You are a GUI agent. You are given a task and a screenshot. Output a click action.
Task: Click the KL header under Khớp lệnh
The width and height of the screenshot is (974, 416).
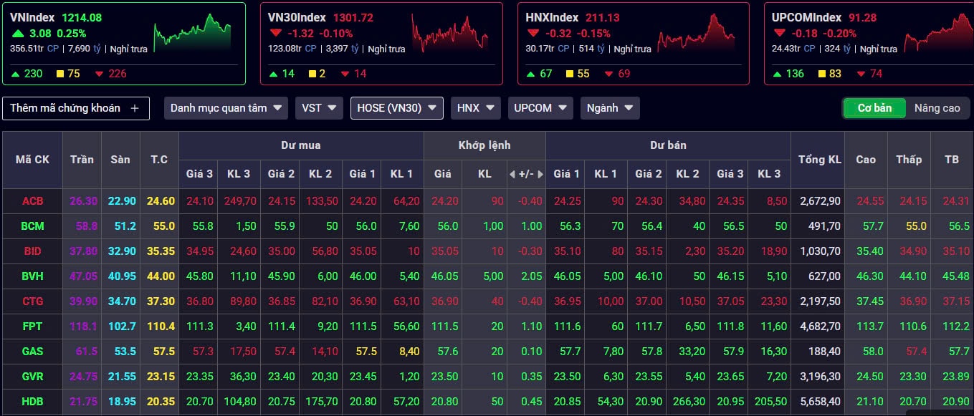click(x=484, y=174)
